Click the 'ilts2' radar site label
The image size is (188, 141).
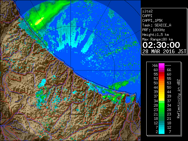(147, 11)
